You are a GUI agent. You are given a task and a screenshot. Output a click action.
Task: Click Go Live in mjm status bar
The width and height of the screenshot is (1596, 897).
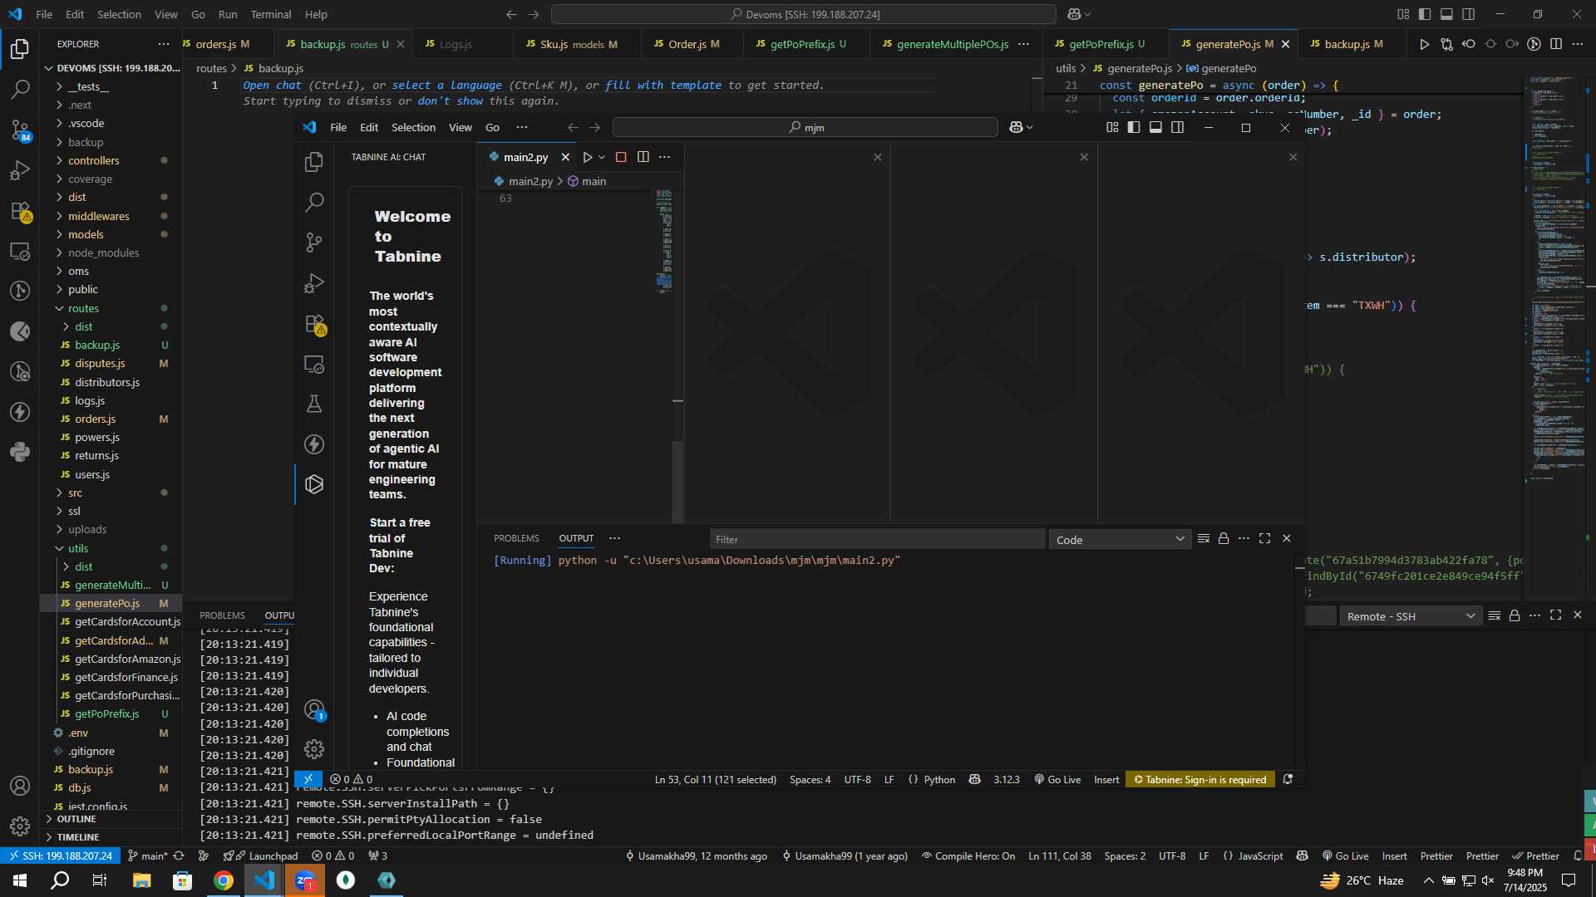click(1057, 779)
